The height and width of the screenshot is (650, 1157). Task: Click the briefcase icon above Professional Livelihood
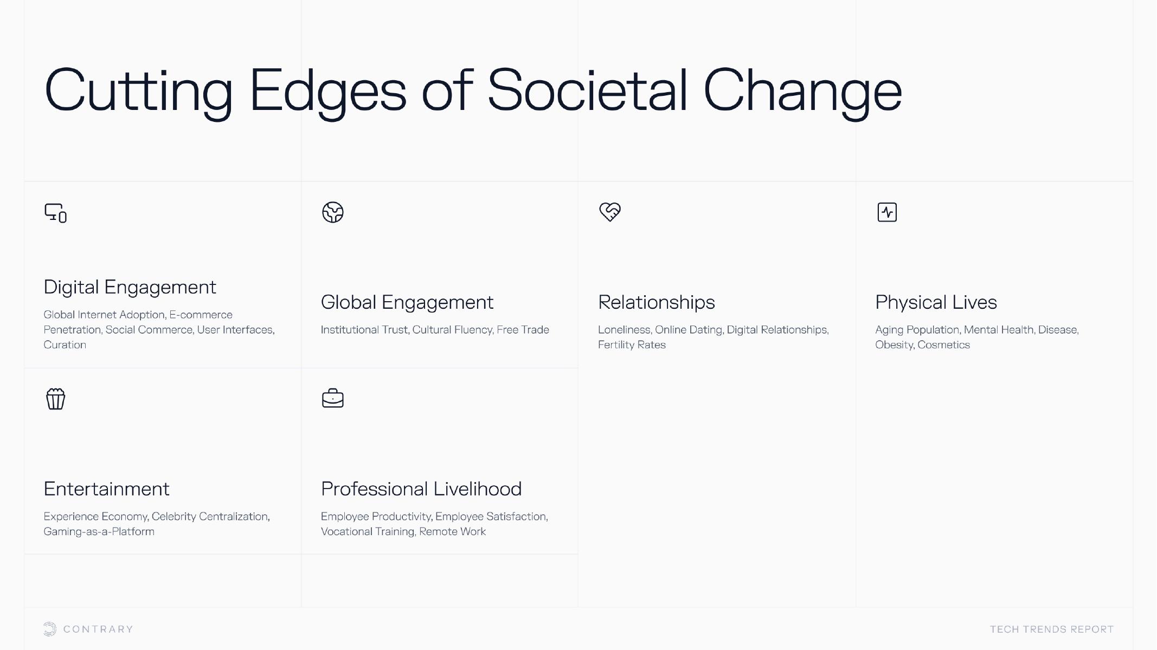coord(333,399)
